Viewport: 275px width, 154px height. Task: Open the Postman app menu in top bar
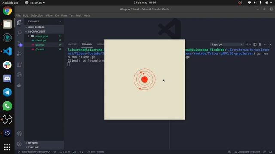point(35,3)
